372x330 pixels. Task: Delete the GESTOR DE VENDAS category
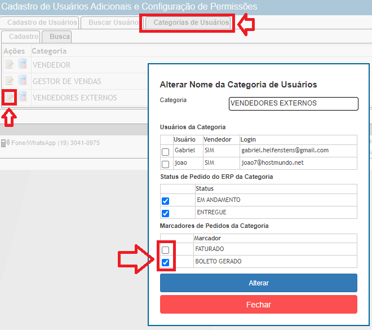pos(23,81)
